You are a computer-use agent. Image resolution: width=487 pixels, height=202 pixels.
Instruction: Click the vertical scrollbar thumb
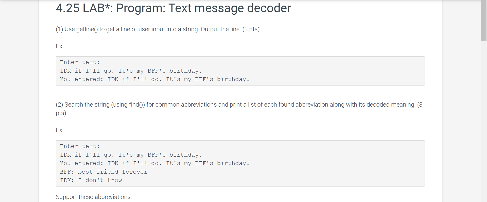pos(484,20)
